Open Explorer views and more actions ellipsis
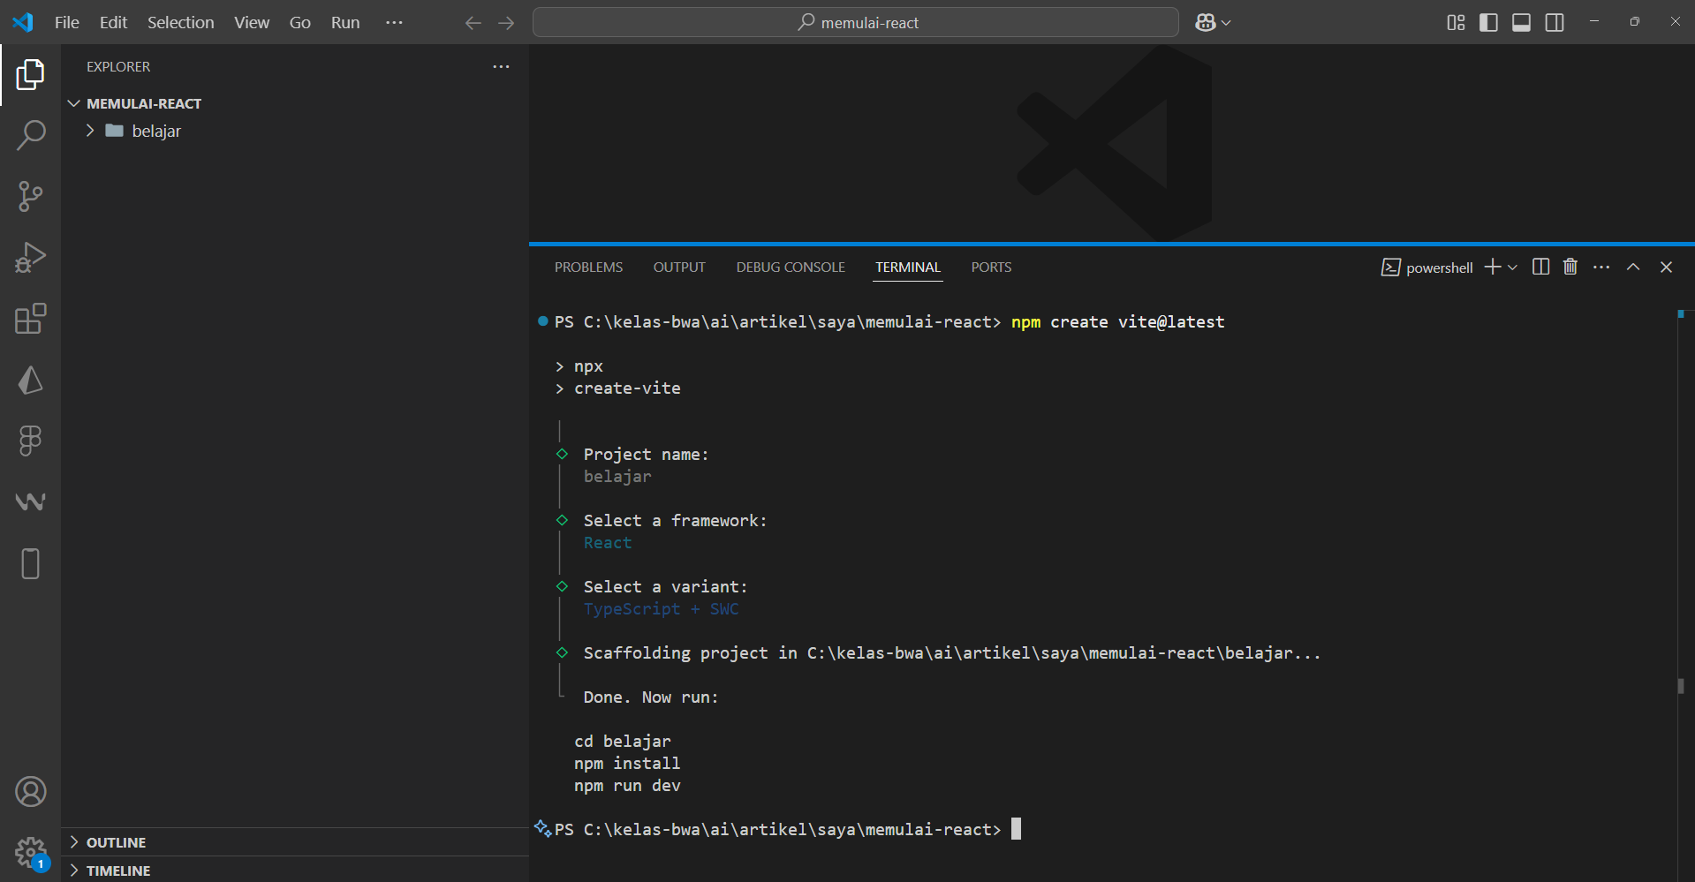Image resolution: width=1695 pixels, height=882 pixels. pyautogui.click(x=501, y=66)
